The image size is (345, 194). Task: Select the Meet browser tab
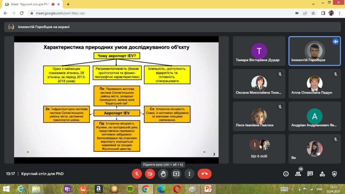(30, 4)
